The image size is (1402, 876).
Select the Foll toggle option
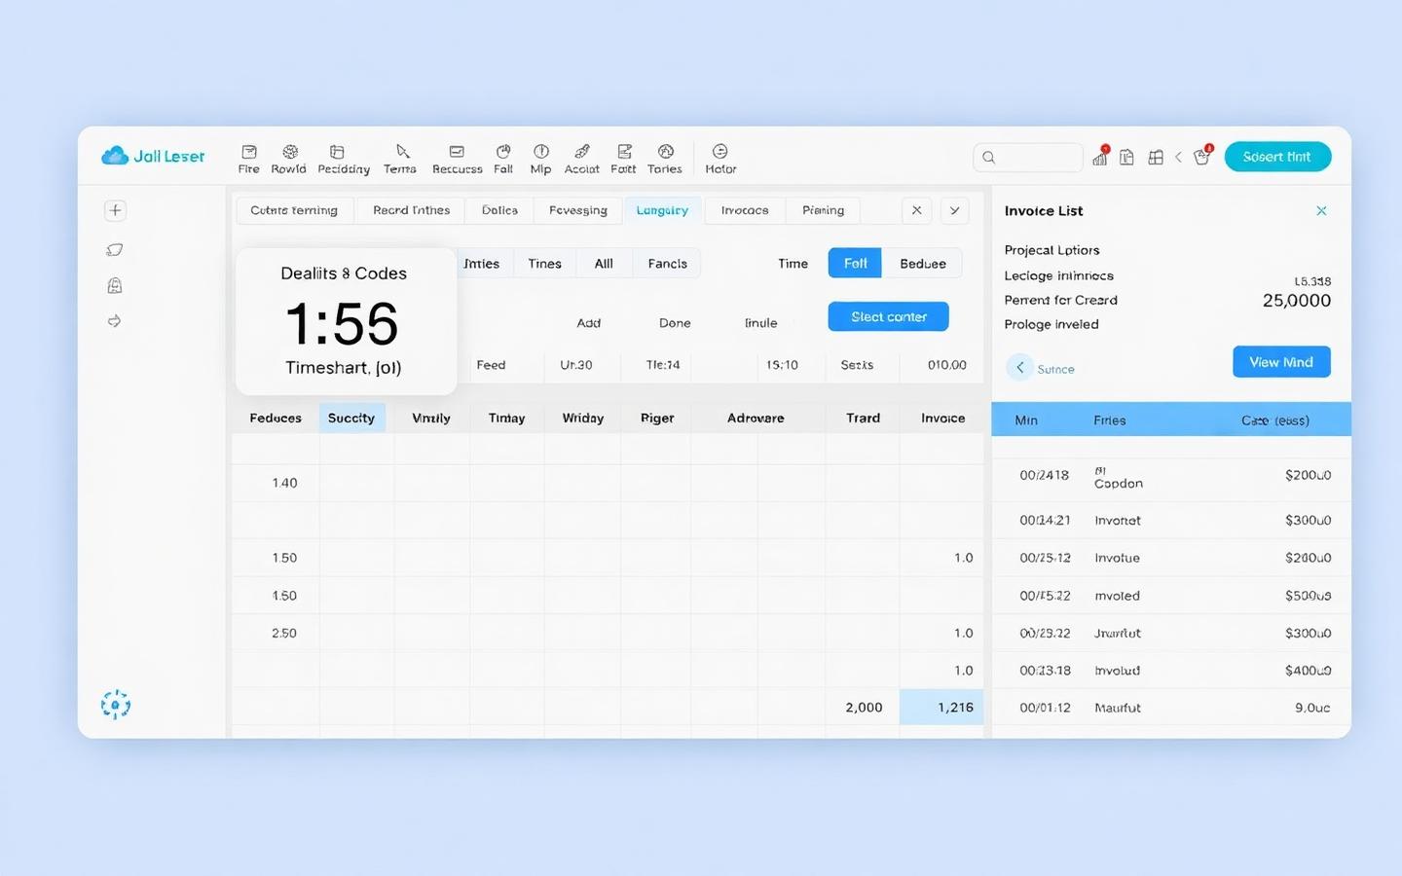point(855,264)
